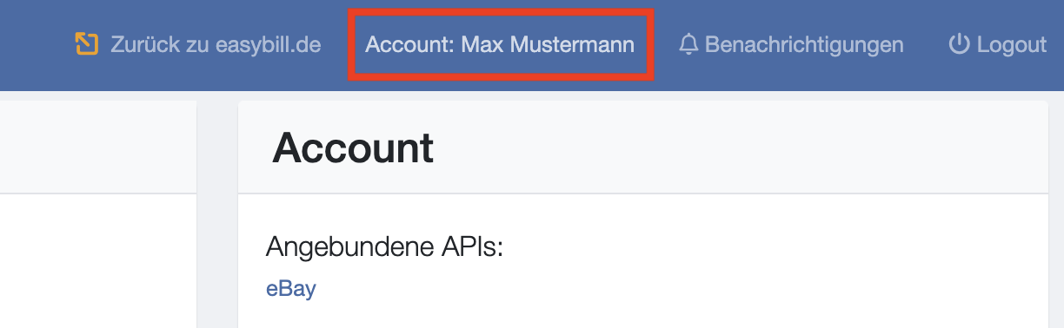Follow the 'Zurück zu easybill.de' link text
The height and width of the screenshot is (328, 1064).
(216, 43)
